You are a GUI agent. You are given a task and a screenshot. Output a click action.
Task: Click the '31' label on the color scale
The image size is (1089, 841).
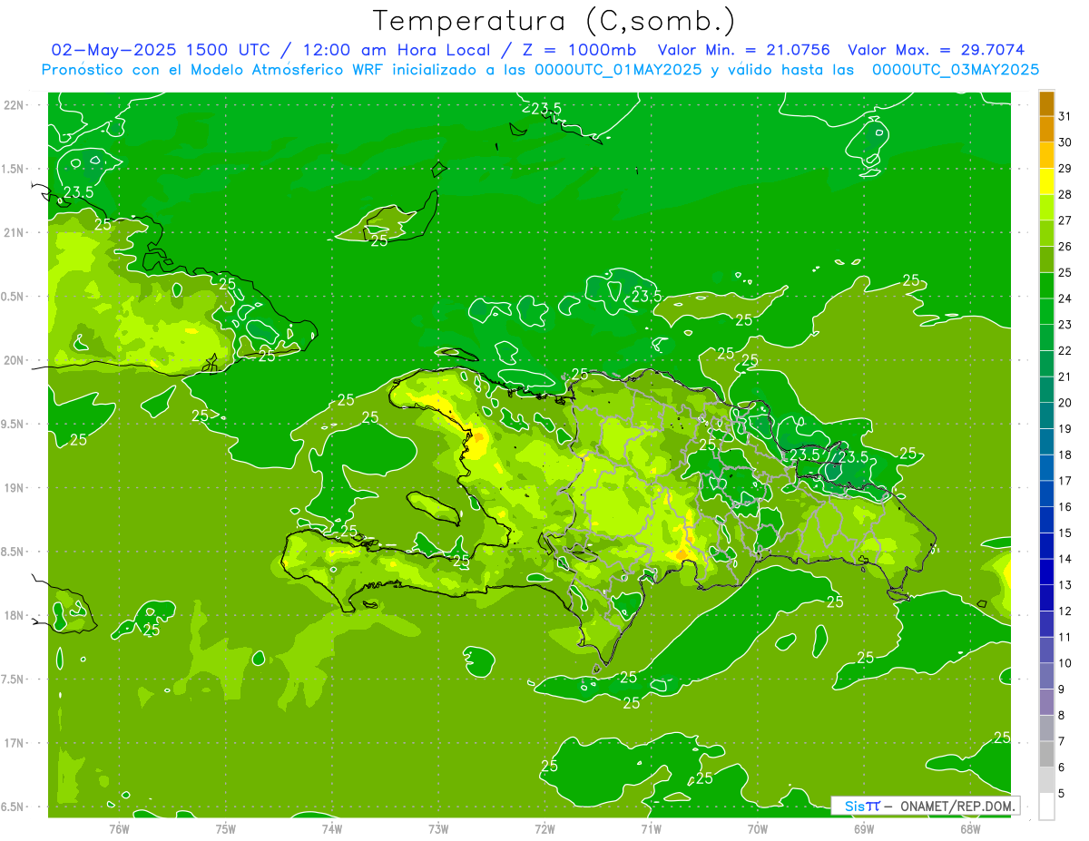coord(1065,117)
